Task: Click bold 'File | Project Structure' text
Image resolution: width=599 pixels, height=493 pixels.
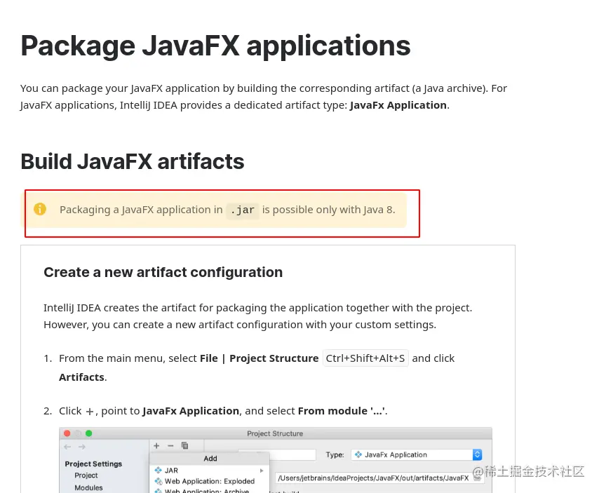Action: [x=259, y=358]
